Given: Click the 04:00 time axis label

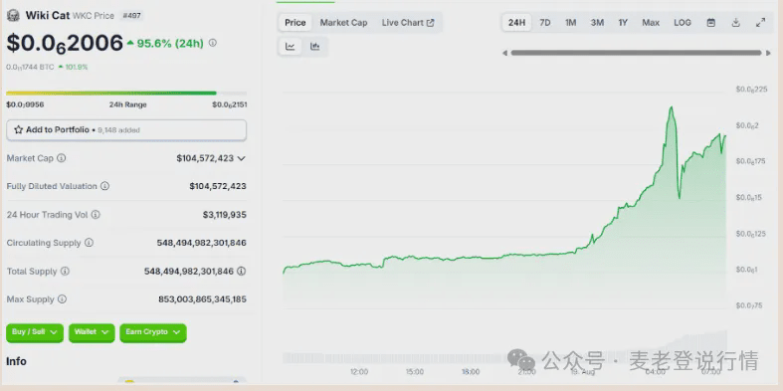Looking at the screenshot, I should (656, 372).
